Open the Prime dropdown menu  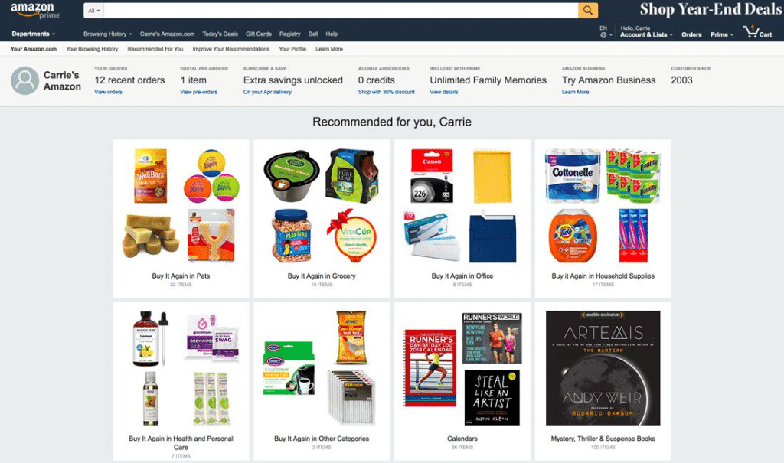point(721,34)
